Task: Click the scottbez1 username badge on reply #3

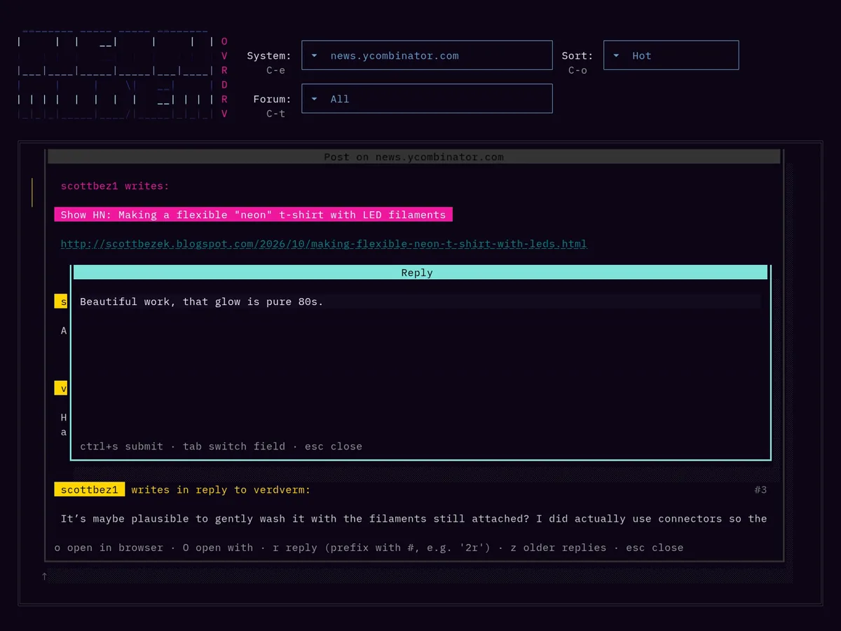Action: click(90, 489)
